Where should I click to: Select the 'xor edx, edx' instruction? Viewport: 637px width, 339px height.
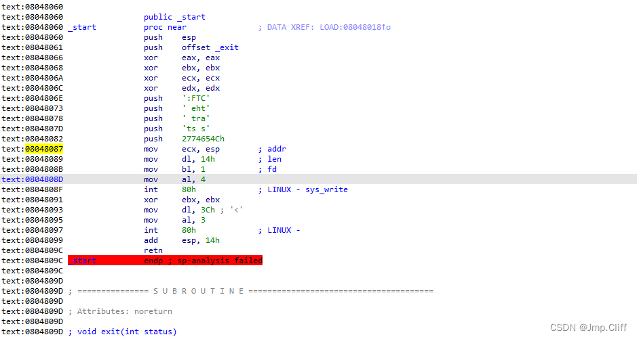(182, 88)
